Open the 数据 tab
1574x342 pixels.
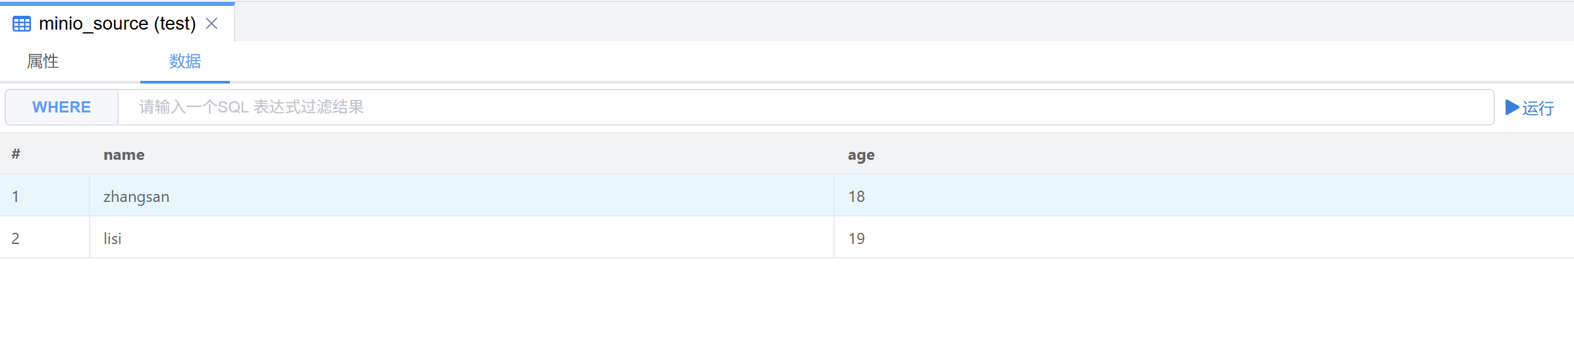click(x=184, y=61)
